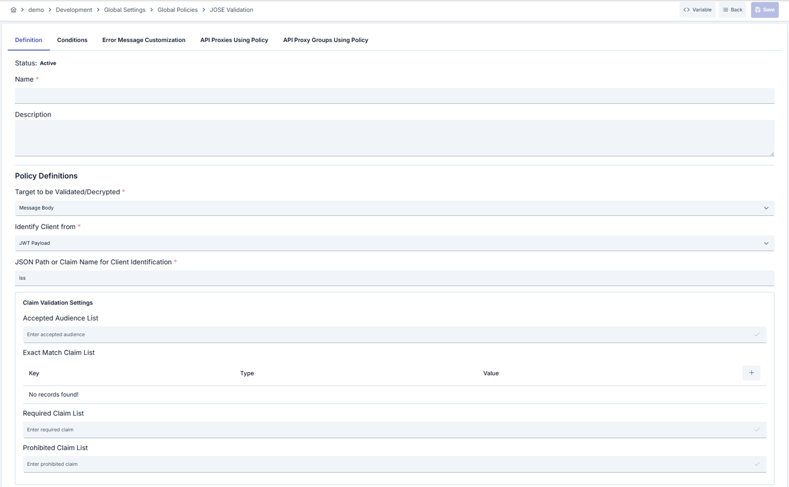
Task: Go to Global Settings in breadcrumb
Action: coord(125,10)
